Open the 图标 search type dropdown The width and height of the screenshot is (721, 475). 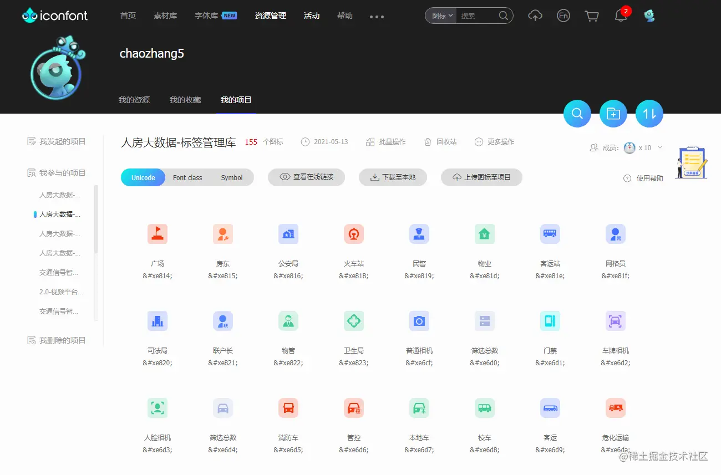tap(442, 16)
